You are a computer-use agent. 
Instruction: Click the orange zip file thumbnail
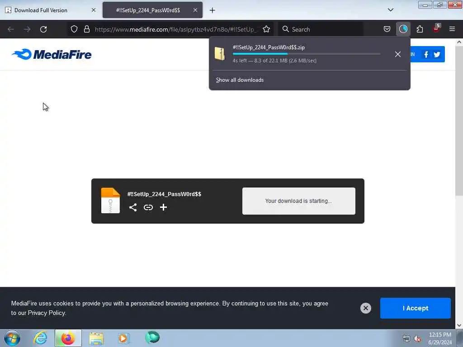point(110,201)
